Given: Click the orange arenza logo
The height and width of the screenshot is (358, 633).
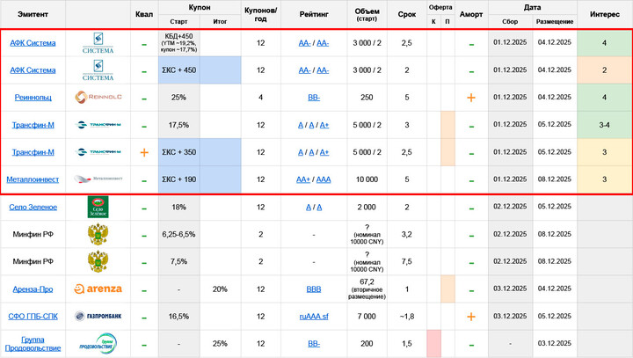Looking at the screenshot, I should tap(97, 289).
